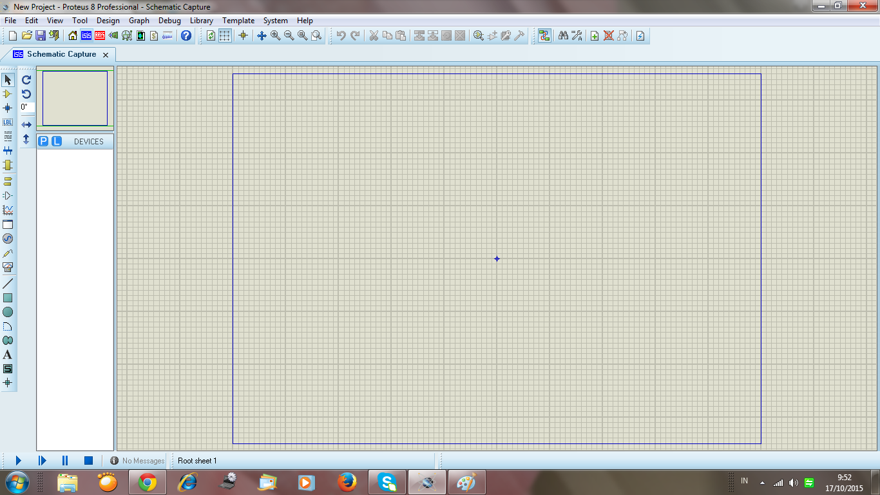Click the Undo arrow icon
The image size is (880, 495).
(341, 35)
